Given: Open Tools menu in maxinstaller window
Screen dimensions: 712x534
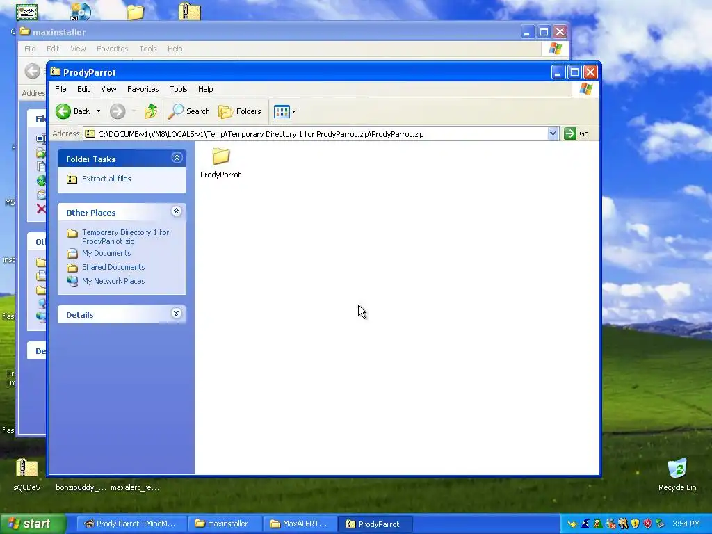Looking at the screenshot, I should coord(147,49).
